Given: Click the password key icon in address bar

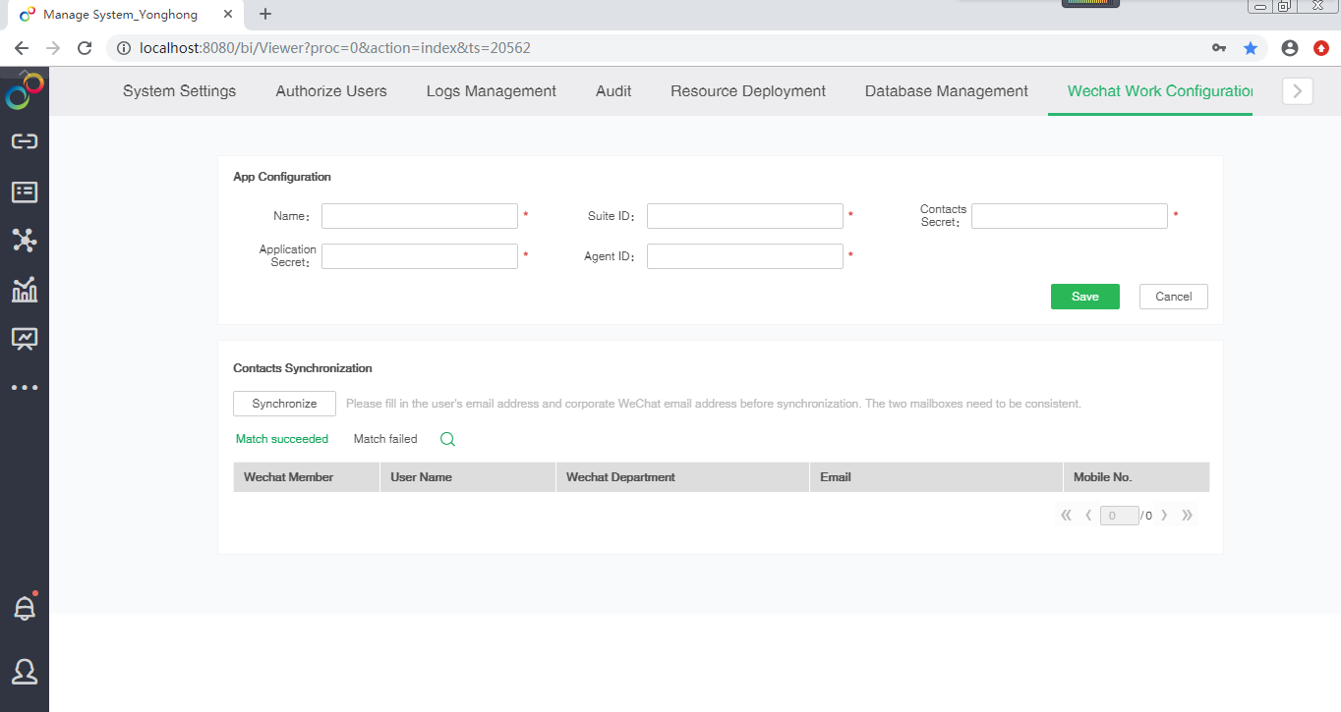Looking at the screenshot, I should (x=1219, y=47).
